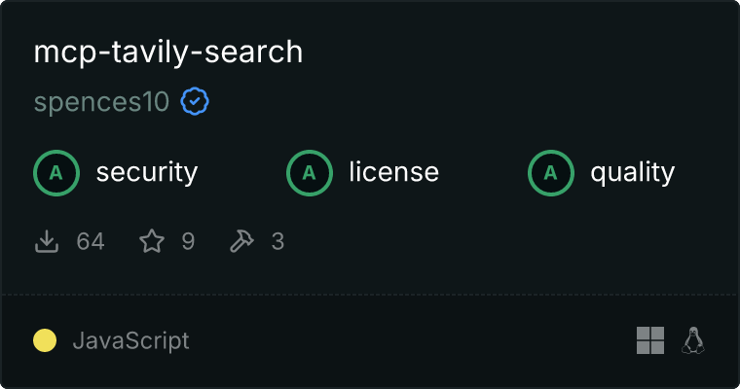Select the license label text
The width and height of the screenshot is (740, 389).
point(393,173)
